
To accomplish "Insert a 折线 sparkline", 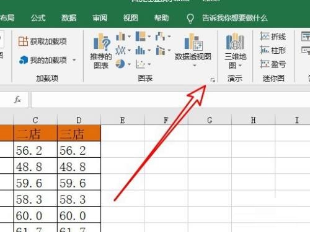I will click(273, 37).
